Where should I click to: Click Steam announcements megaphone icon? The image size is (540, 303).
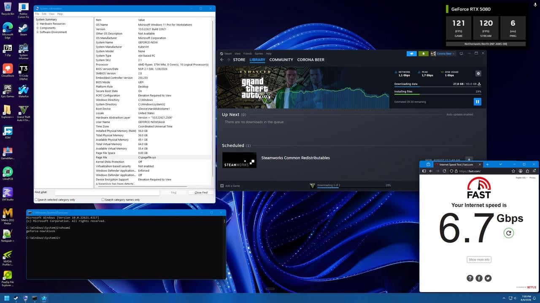click(411, 54)
